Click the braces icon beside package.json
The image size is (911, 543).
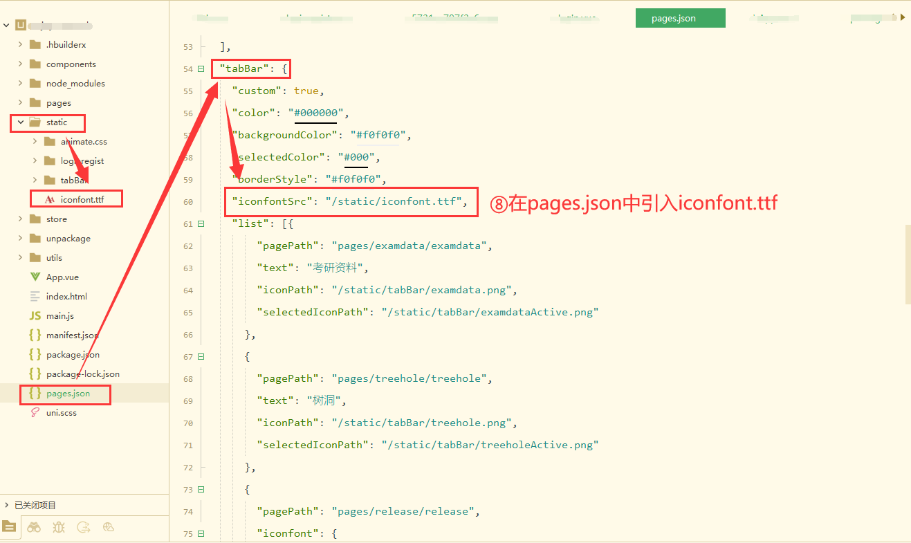click(x=35, y=354)
